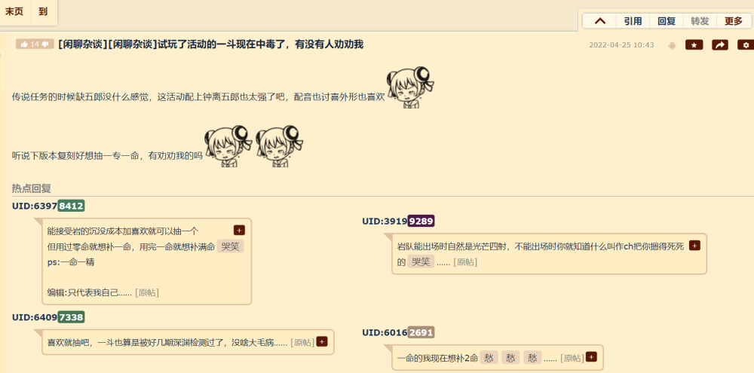Select 引用 in the top action bar
754x373 pixels.
(x=633, y=21)
